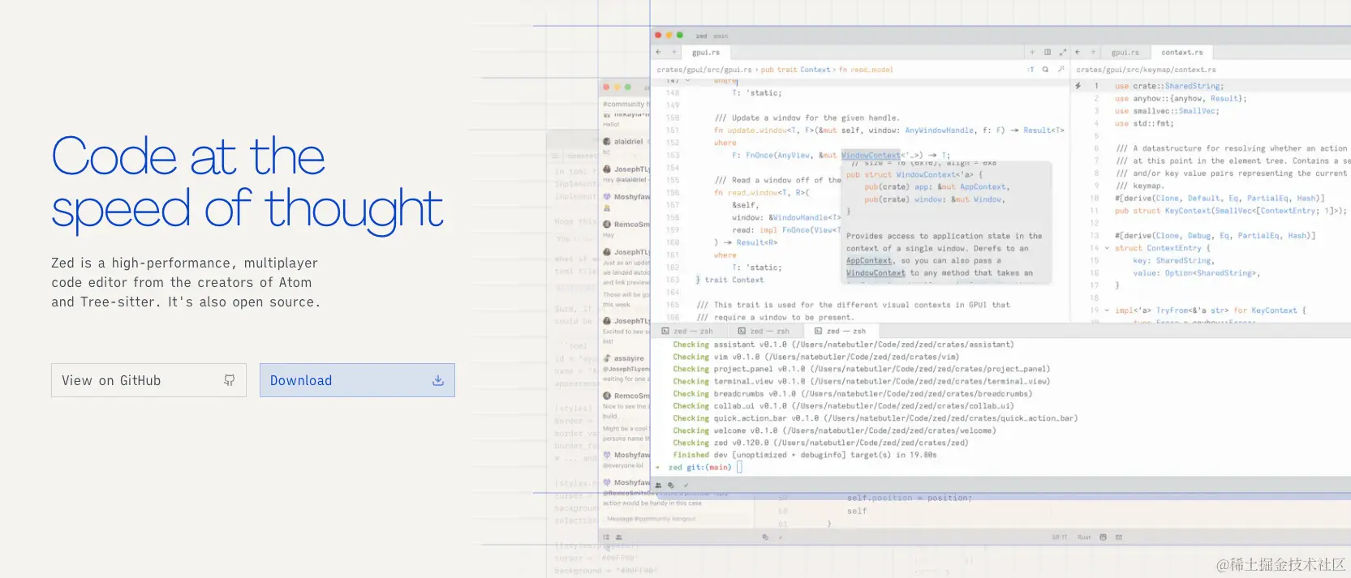Click 'use anyhow::{anyhow, Result};' on line 2
This screenshot has width=1351, height=578.
click(1181, 99)
